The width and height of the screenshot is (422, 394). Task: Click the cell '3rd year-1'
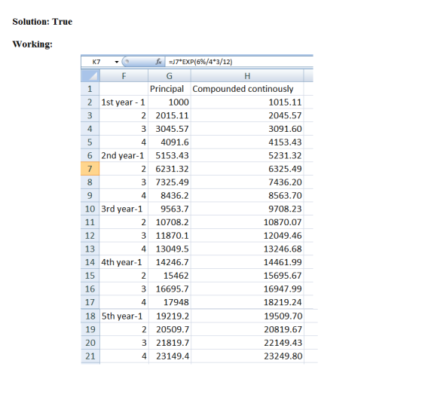(x=124, y=209)
